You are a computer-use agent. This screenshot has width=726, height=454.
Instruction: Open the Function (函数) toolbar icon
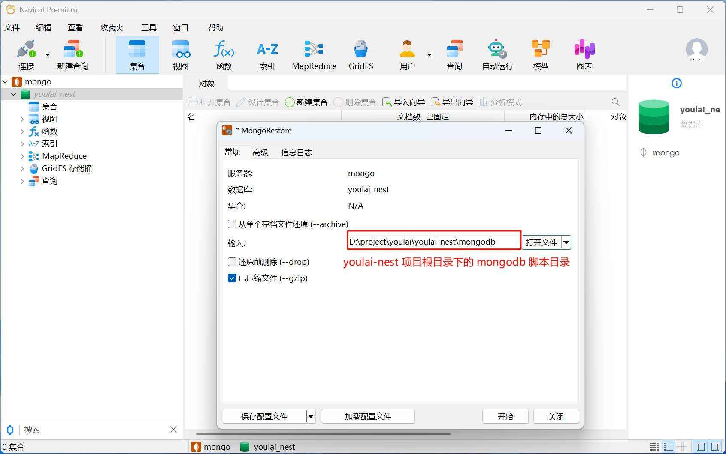coord(224,55)
